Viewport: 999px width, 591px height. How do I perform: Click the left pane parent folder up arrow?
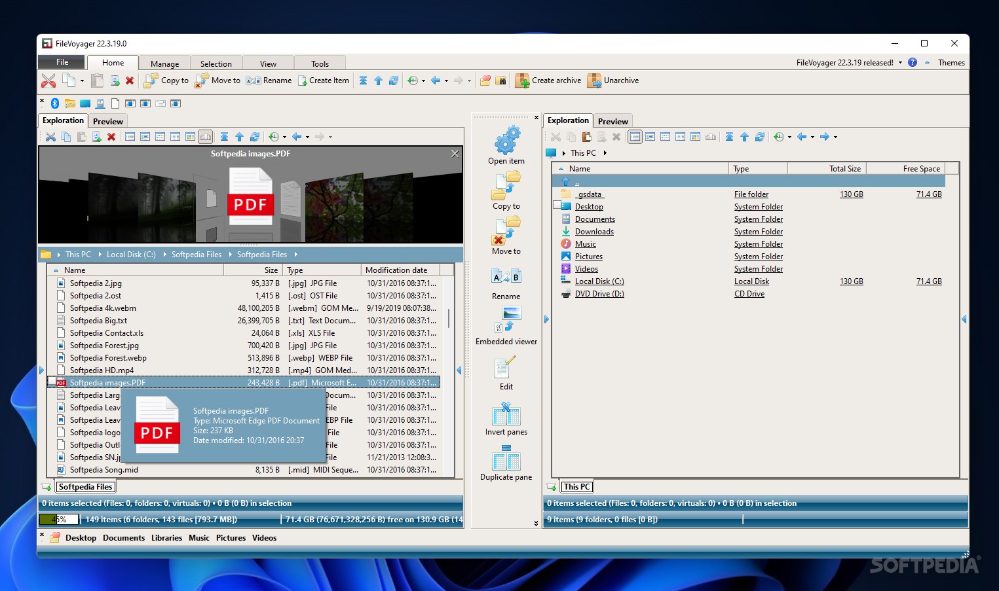point(239,137)
